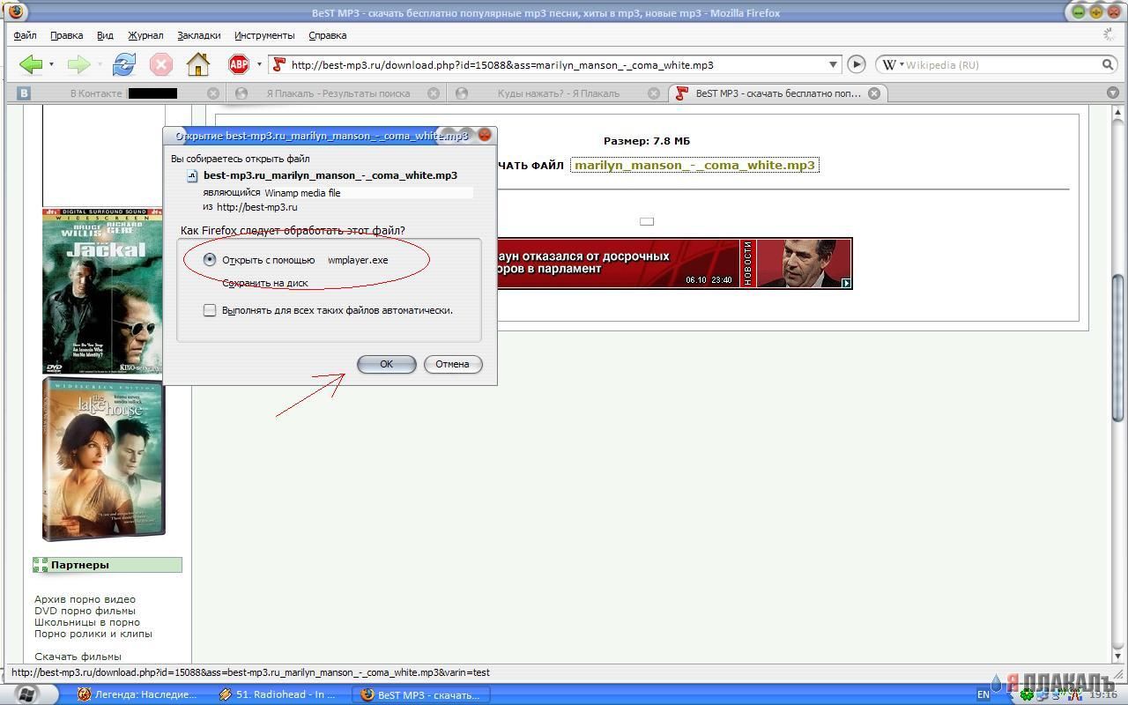The image size is (1128, 705).
Task: Switch to the Куды нажать? tab
Action: (557, 93)
